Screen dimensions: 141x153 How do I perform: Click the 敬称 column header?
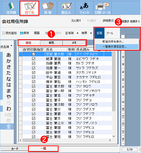click(71, 50)
